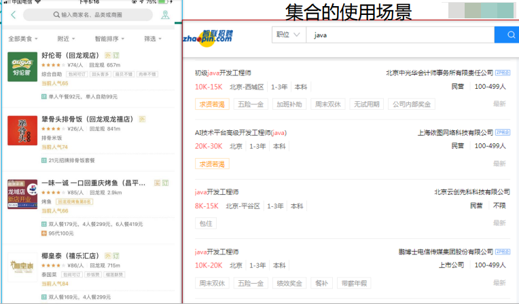The height and width of the screenshot is (304, 519).
Task: Expand the 全部美食 category filter
Action: click(23, 39)
